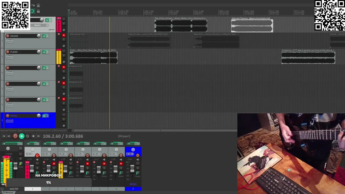Arm RP355 track for recording
The height and width of the screenshot is (194, 345).
[x=8, y=116]
